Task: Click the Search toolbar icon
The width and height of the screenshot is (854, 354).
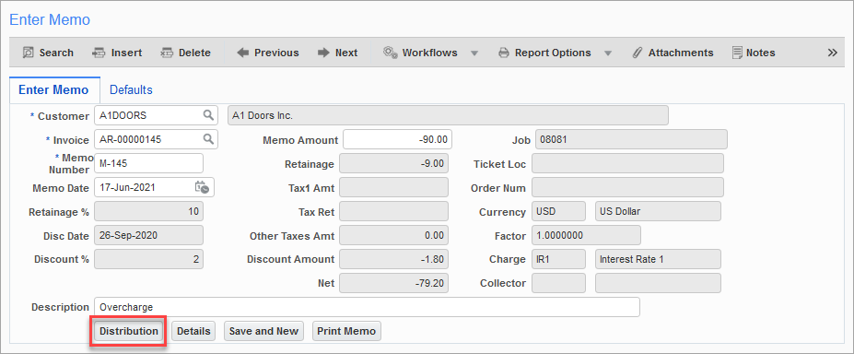Action: pos(28,53)
